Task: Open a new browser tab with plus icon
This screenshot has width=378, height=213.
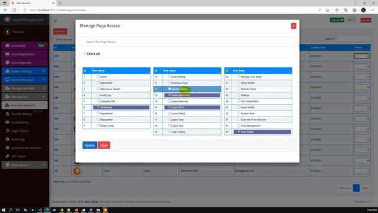Action: coord(60,3)
